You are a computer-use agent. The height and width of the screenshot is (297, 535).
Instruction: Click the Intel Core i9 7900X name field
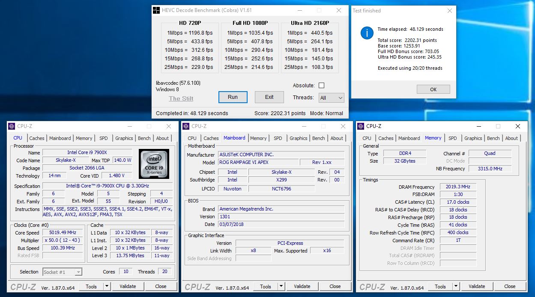(x=87, y=153)
